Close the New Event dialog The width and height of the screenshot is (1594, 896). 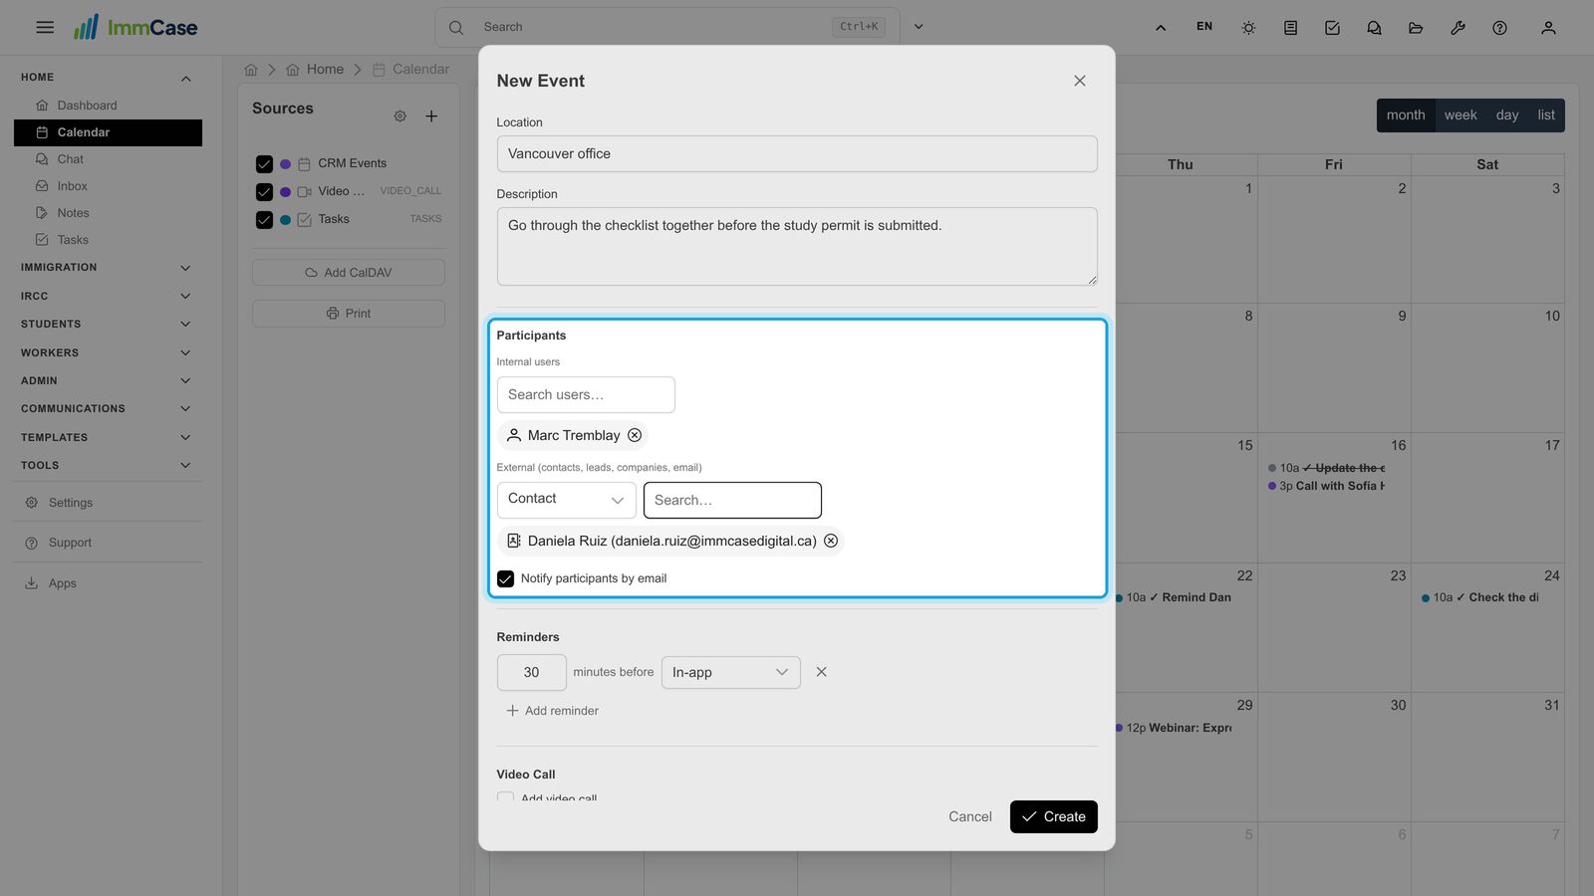[x=1080, y=81]
